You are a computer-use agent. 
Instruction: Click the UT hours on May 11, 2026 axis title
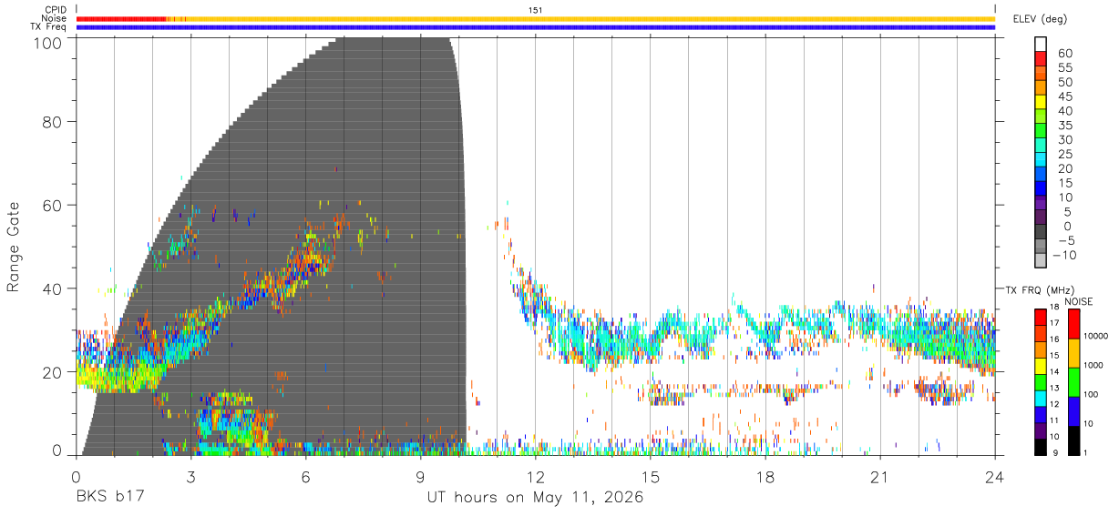tap(536, 498)
